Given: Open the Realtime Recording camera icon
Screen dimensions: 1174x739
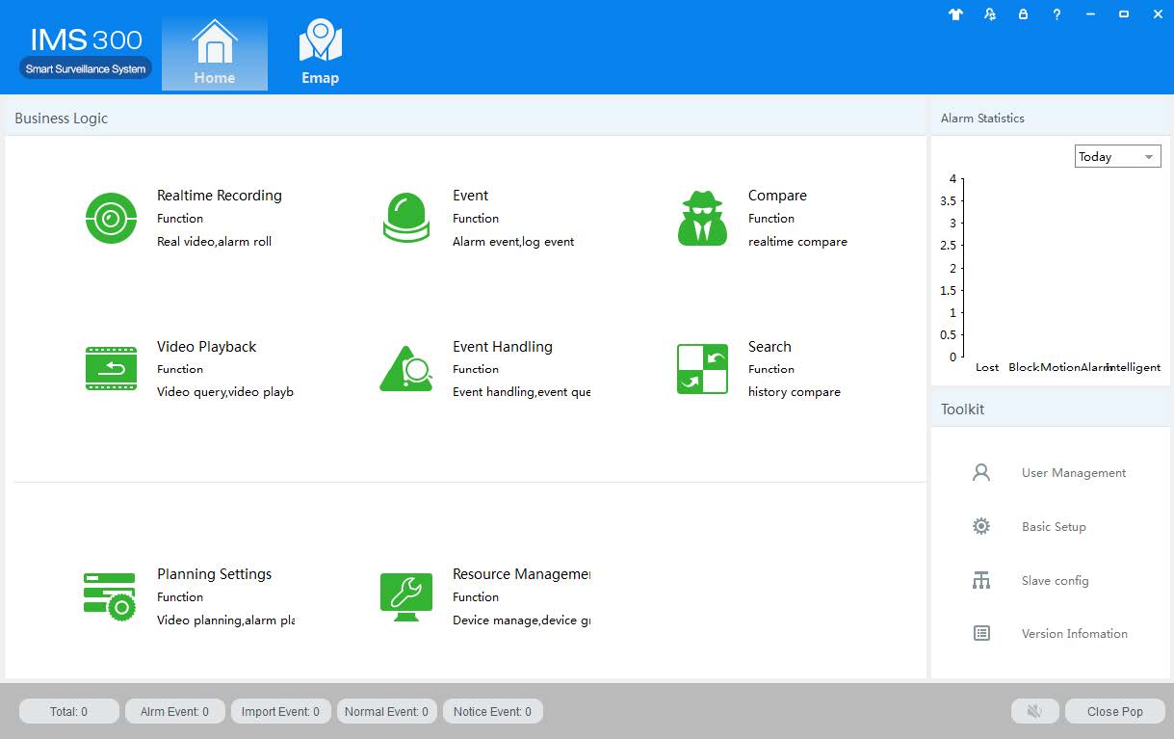Looking at the screenshot, I should pos(111,219).
